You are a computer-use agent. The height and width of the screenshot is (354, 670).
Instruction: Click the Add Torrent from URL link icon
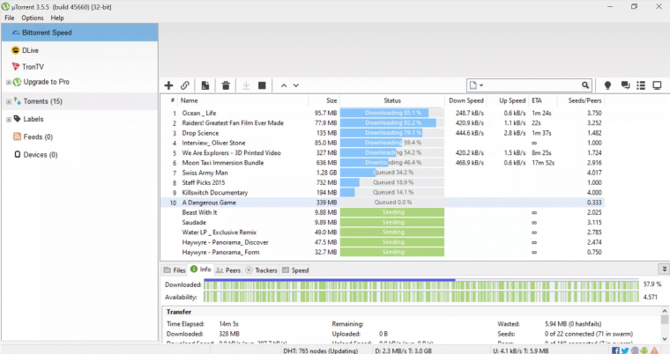[184, 85]
